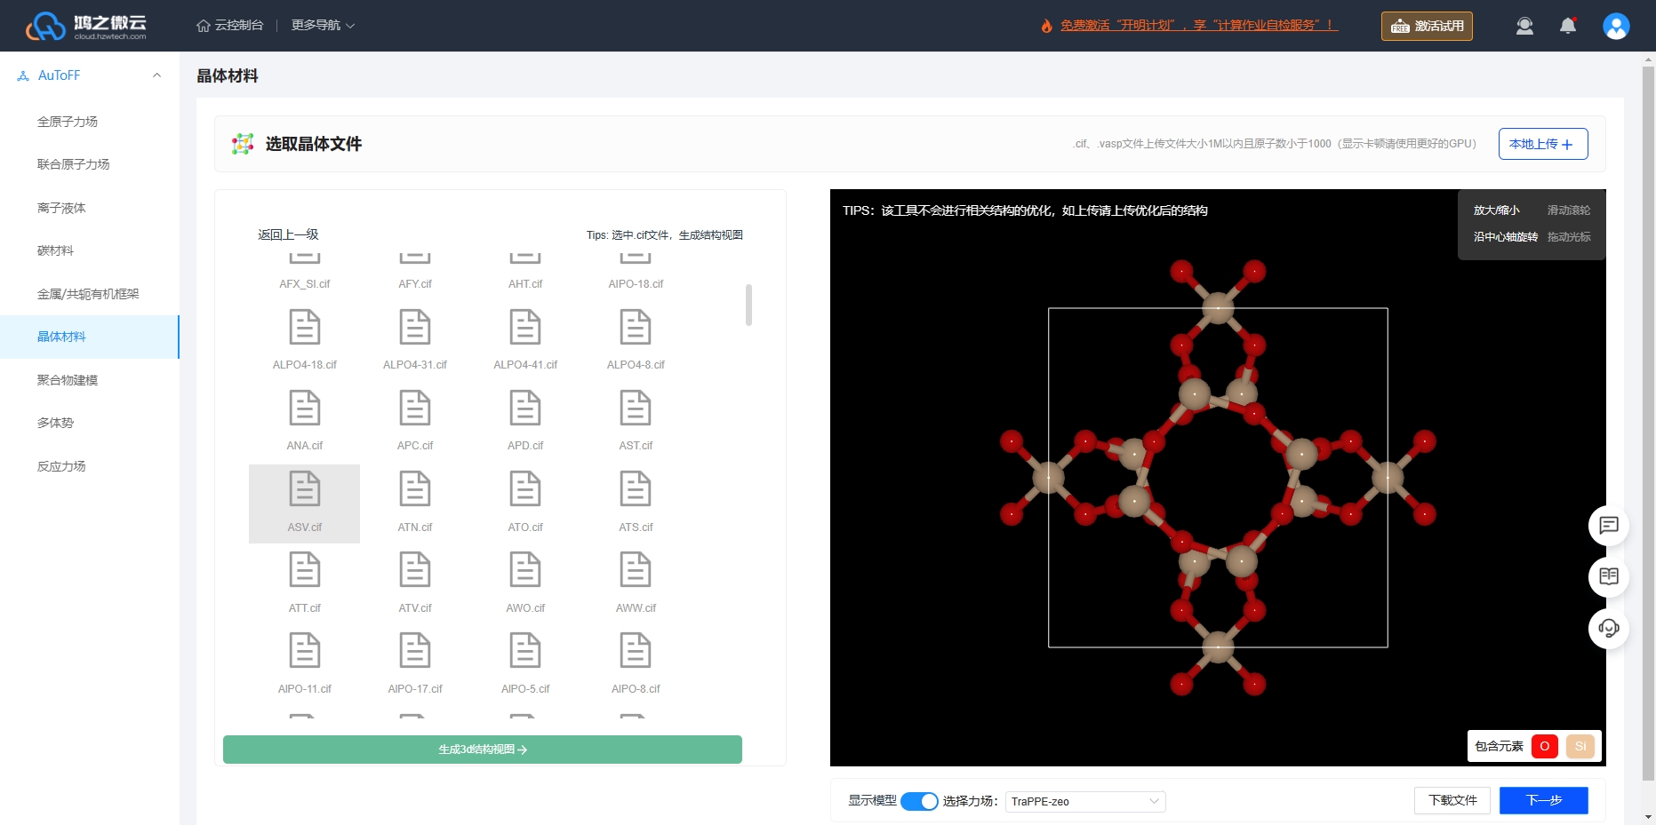1656x825 pixels.
Task: Select the AWO.cif file icon
Action: tap(525, 570)
